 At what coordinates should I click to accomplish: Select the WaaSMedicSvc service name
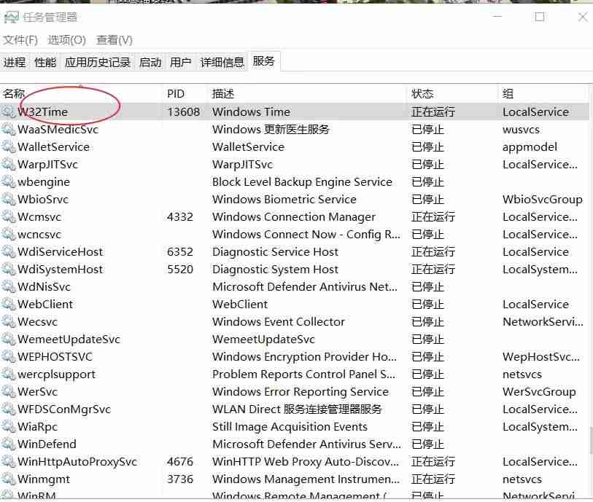point(58,129)
